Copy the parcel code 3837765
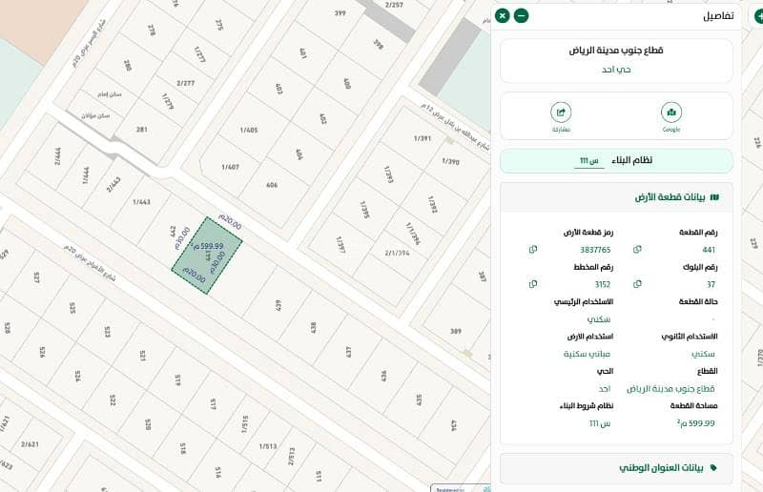 (x=533, y=250)
